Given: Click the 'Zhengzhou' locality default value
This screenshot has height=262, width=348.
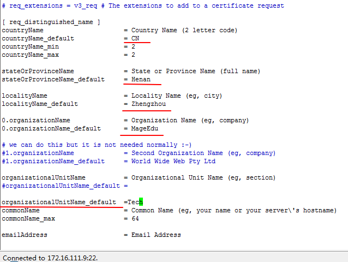Looking at the screenshot, I should point(148,104).
